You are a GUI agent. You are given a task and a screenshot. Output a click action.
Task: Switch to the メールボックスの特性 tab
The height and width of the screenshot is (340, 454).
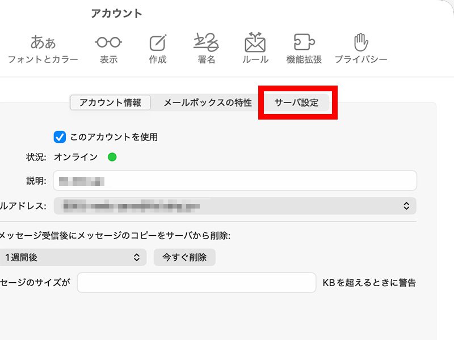tap(208, 103)
